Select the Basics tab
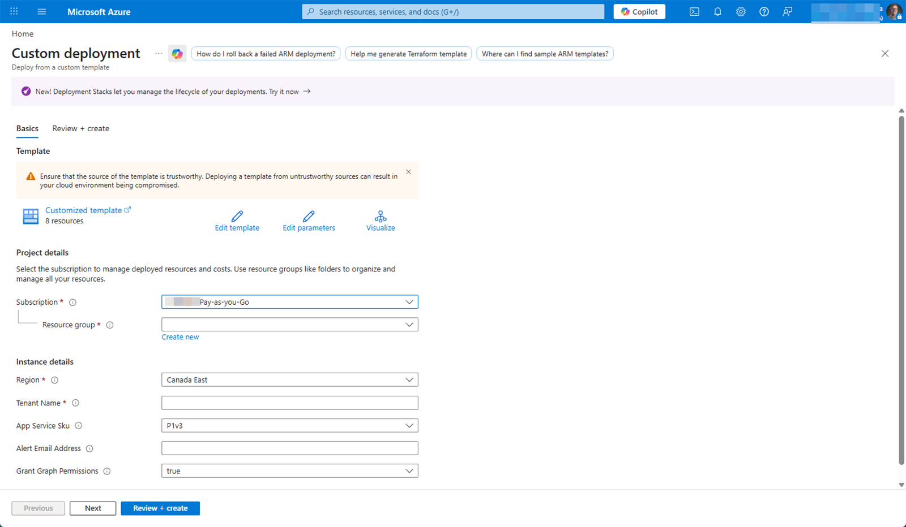The width and height of the screenshot is (906, 527). pyautogui.click(x=27, y=128)
